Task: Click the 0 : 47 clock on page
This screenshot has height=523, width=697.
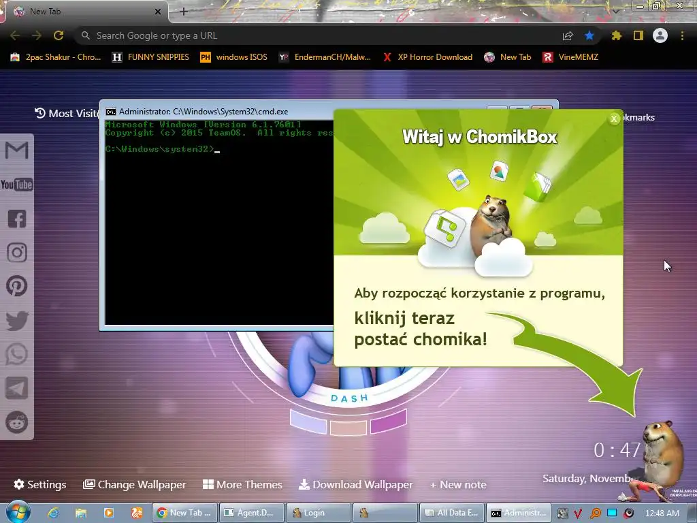Action: (x=617, y=451)
